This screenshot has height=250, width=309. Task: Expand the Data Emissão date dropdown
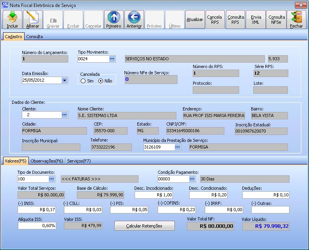point(64,80)
